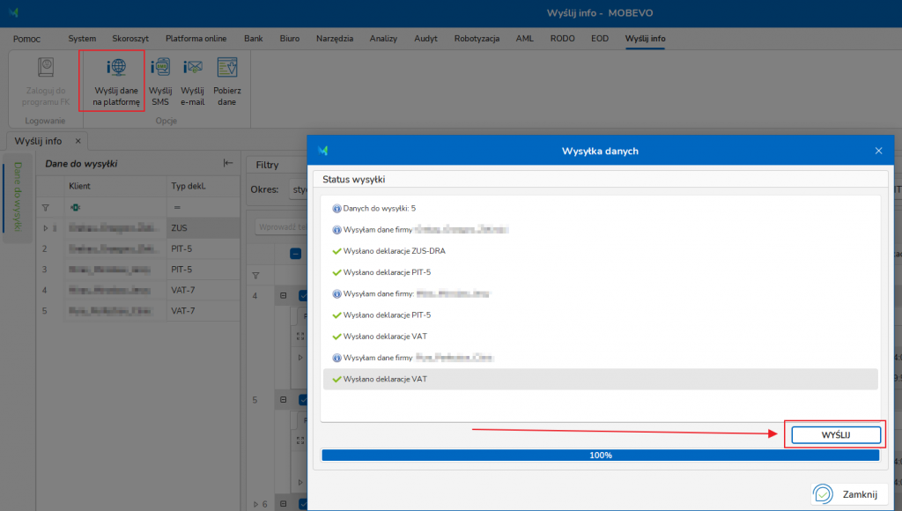
Task: Select the VAT-7 cell in row 5
Action: coord(203,311)
